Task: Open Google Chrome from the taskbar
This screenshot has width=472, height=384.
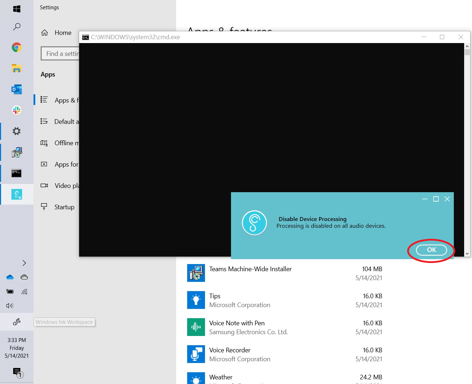Action: click(x=16, y=47)
